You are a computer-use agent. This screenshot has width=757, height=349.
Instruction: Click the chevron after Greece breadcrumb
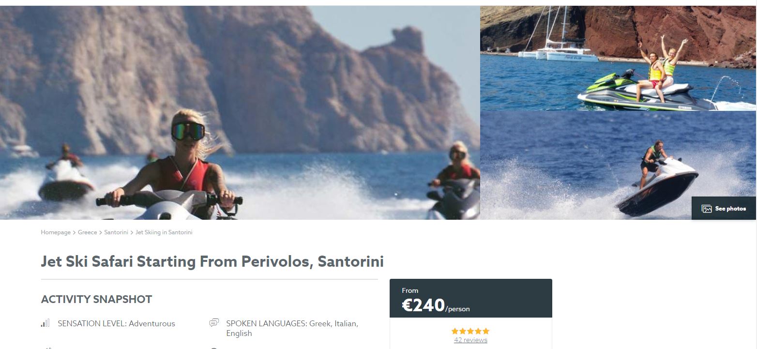tap(101, 233)
